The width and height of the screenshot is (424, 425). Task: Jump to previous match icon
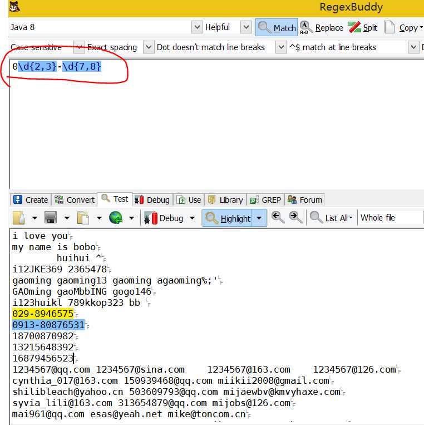pos(278,218)
